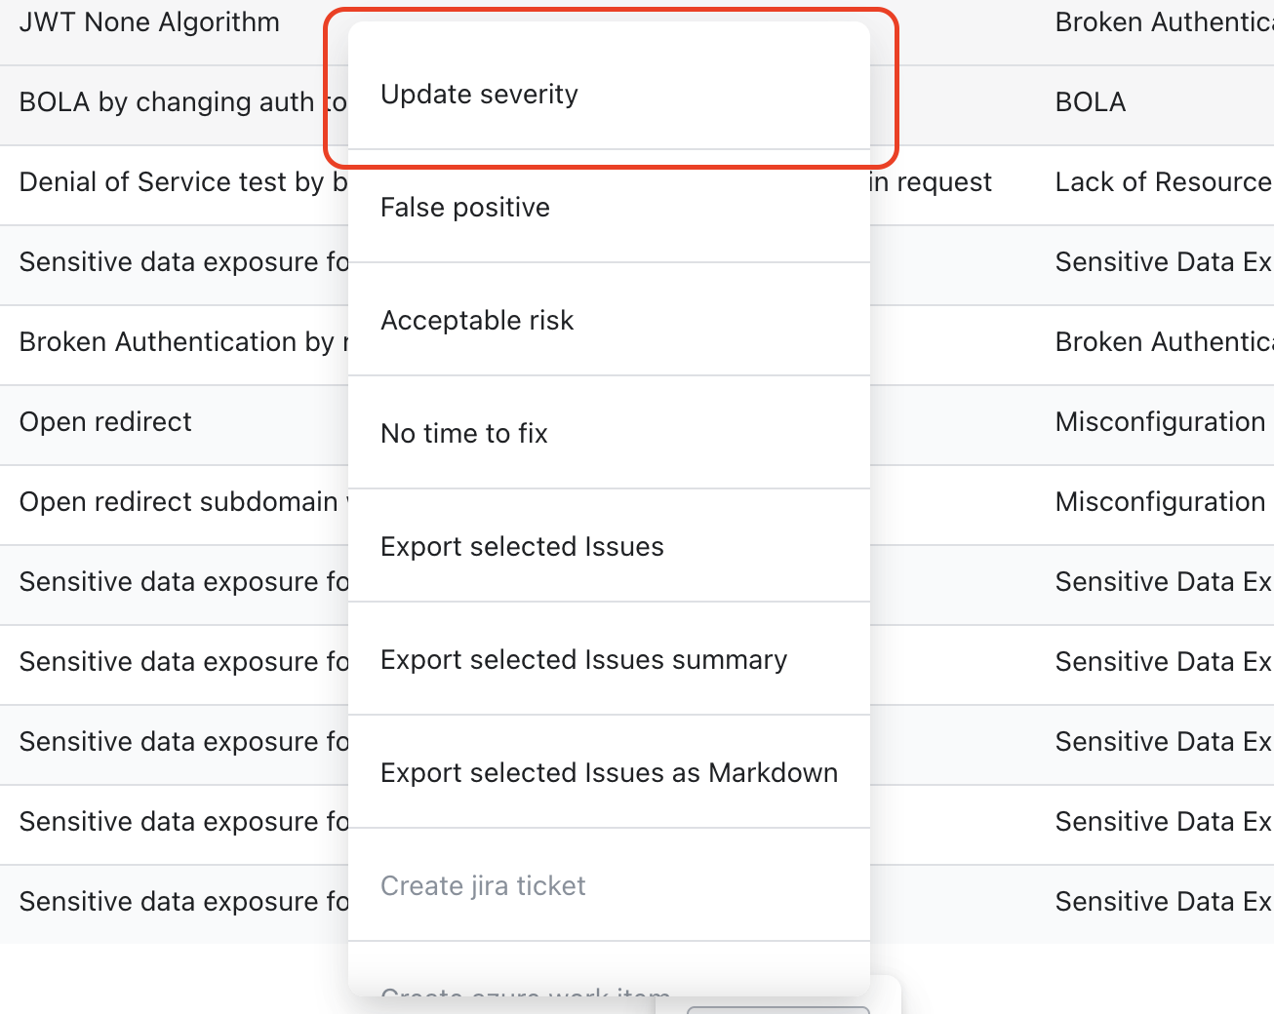Click the Create jira ticket option
This screenshot has width=1274, height=1014.
483,886
